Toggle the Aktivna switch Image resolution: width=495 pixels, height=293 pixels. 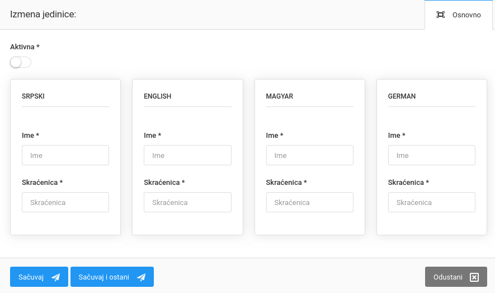(x=20, y=62)
